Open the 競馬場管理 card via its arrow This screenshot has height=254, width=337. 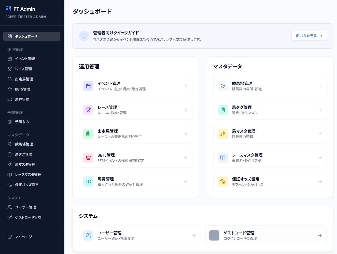coord(320,86)
